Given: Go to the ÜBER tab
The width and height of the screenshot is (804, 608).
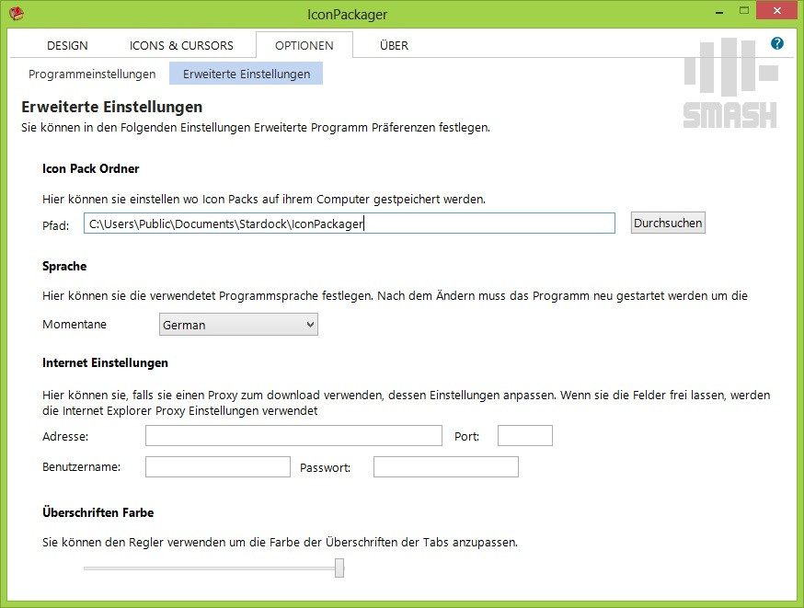Looking at the screenshot, I should click(394, 46).
